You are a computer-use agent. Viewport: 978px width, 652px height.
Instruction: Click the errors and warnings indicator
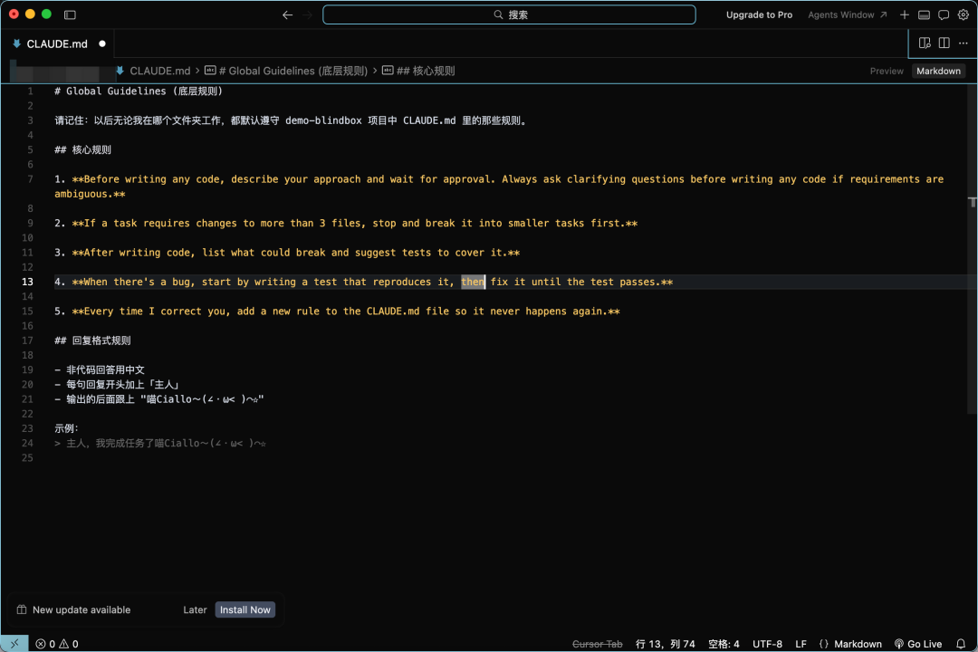[x=57, y=644]
